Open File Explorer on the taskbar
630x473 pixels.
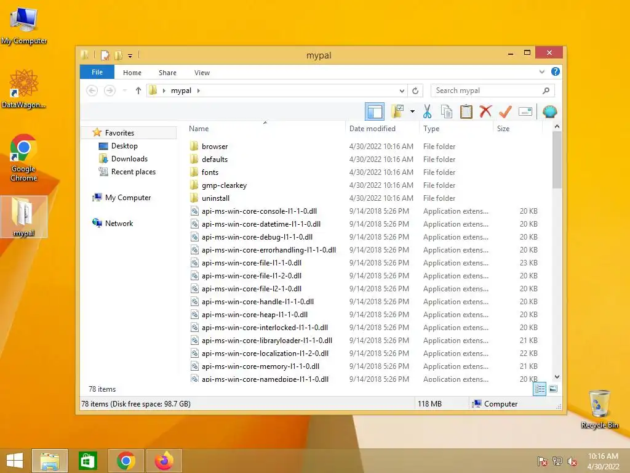[x=50, y=461]
